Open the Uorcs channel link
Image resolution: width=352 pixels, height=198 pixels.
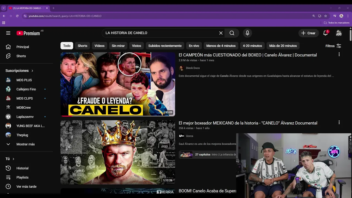tap(189, 136)
